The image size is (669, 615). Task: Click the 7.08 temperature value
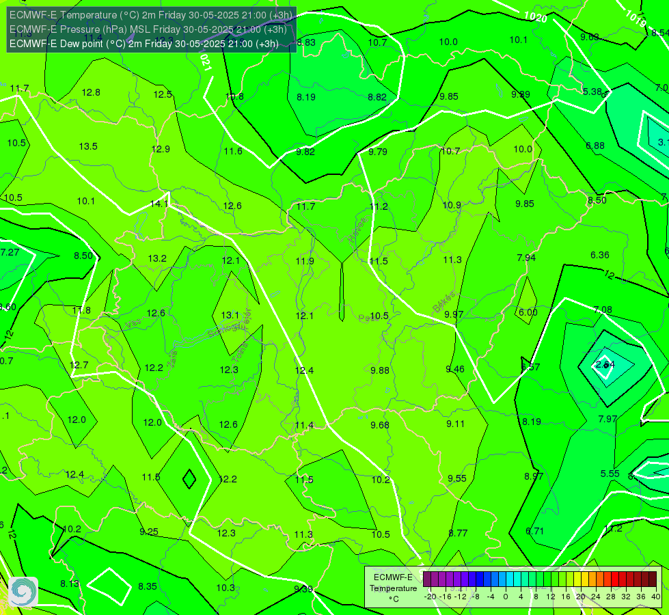point(603,310)
